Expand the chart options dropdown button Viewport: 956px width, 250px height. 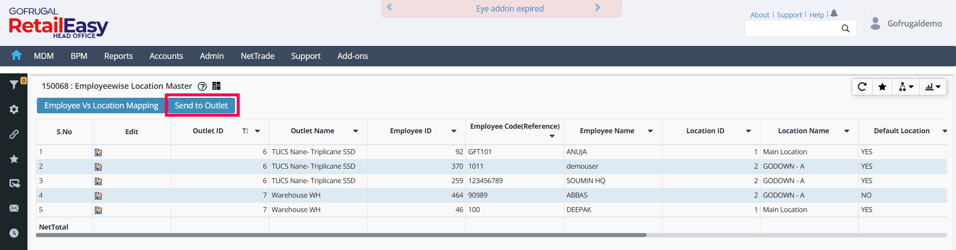click(x=933, y=87)
